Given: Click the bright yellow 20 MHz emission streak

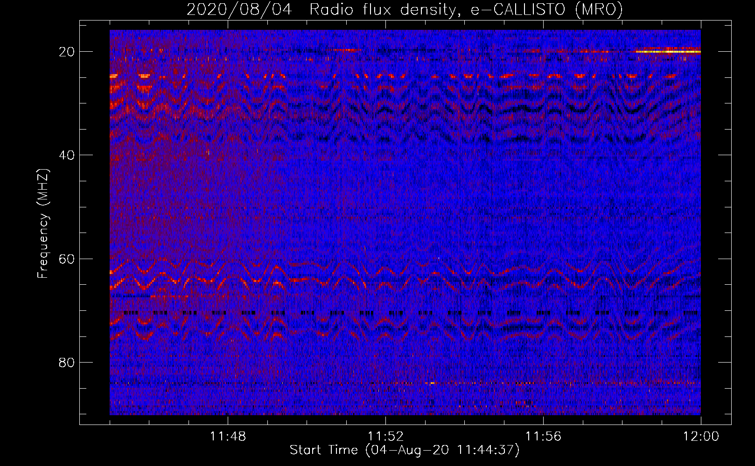Looking at the screenshot, I should [x=668, y=52].
